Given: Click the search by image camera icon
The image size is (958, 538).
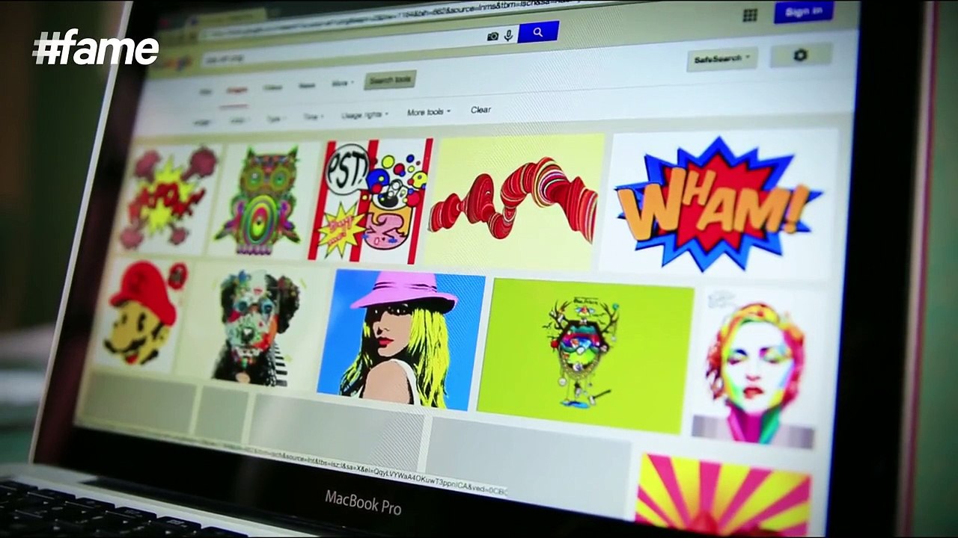Looking at the screenshot, I should 493,36.
